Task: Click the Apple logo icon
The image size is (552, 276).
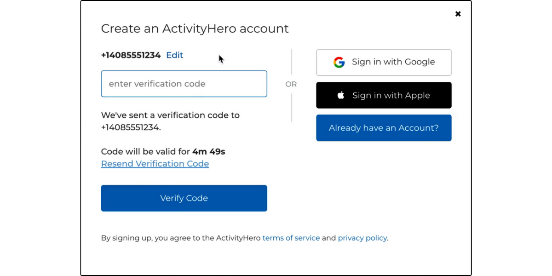Action: (x=341, y=95)
